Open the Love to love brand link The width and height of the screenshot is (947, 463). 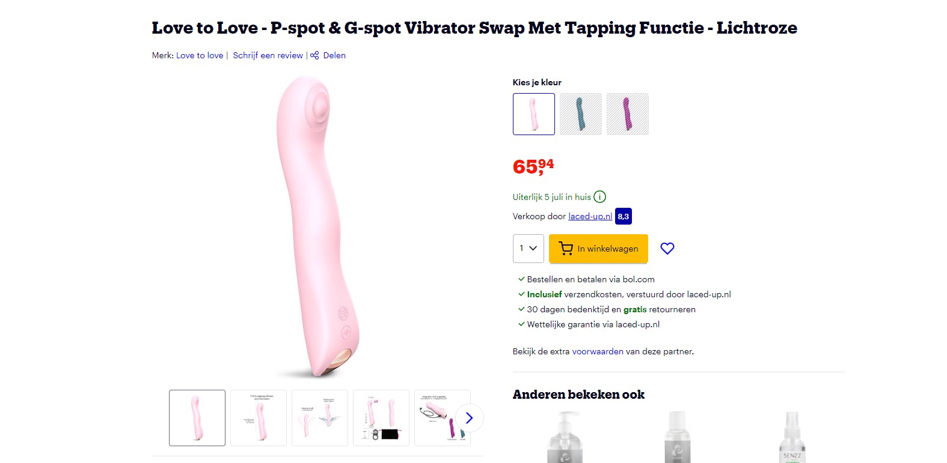pos(200,55)
